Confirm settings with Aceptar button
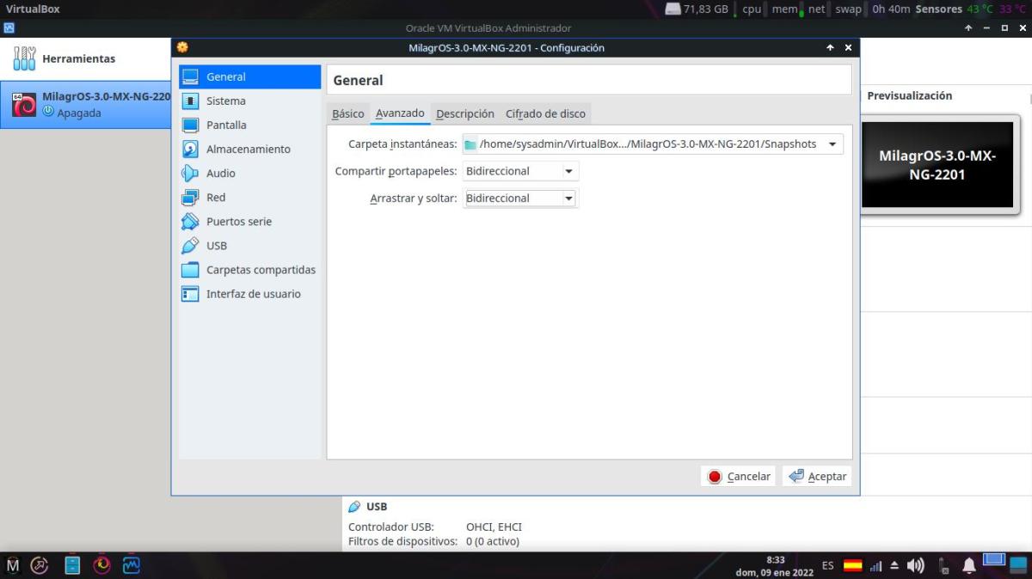Screen dimensions: 1032x579 click(x=817, y=476)
